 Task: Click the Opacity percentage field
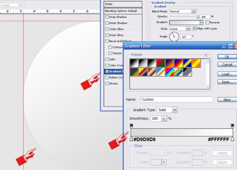[x=205, y=17]
